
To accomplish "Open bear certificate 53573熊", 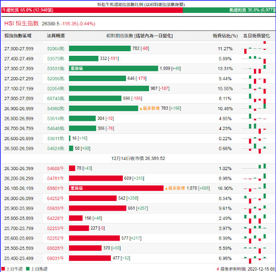I will 56,59.
